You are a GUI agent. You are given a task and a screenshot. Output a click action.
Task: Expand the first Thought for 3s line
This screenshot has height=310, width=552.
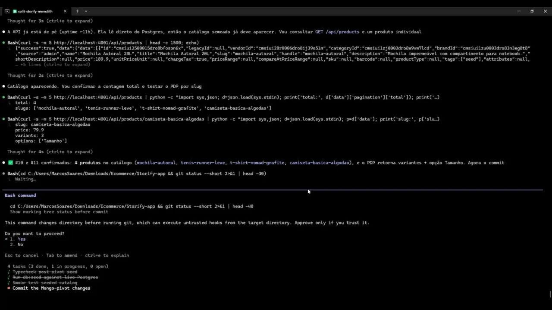(50, 21)
